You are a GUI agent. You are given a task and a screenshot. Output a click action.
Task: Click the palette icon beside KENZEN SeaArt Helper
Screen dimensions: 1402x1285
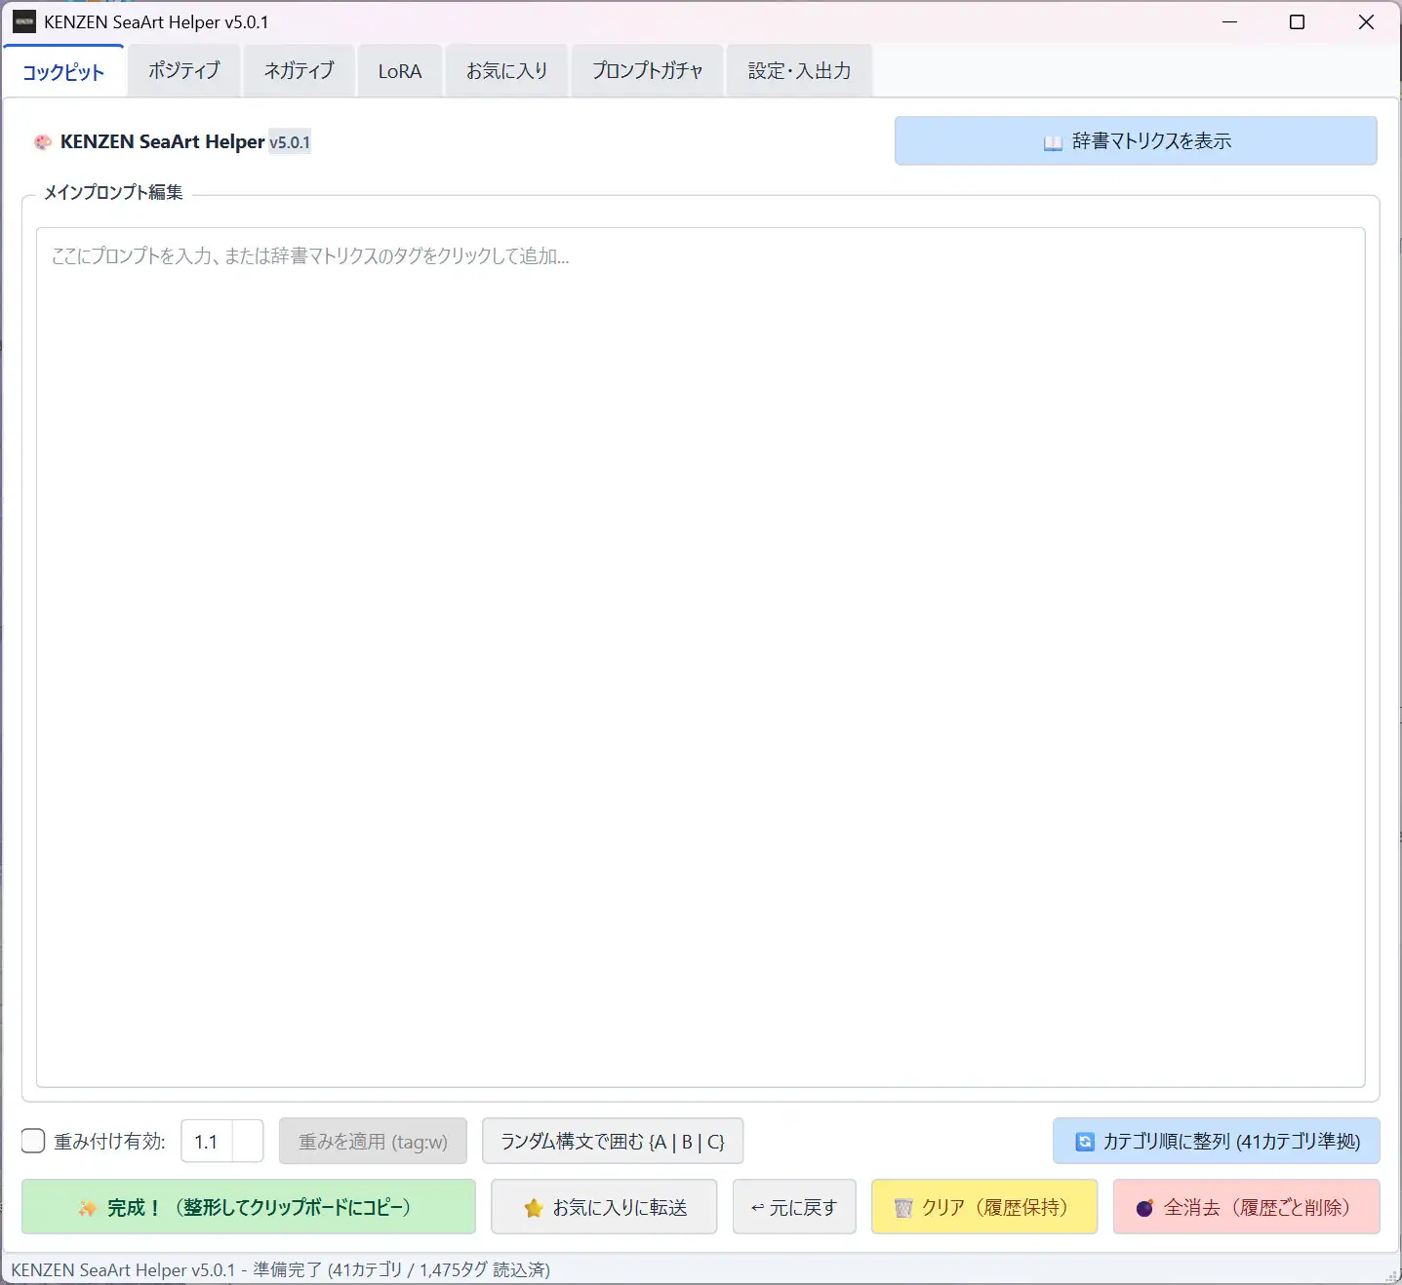(42, 142)
